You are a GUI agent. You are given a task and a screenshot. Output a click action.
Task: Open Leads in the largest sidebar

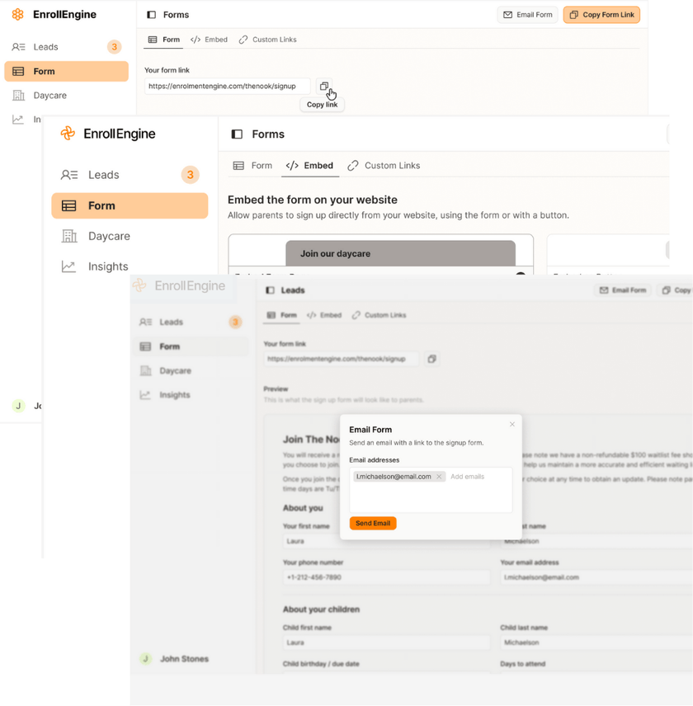(104, 175)
